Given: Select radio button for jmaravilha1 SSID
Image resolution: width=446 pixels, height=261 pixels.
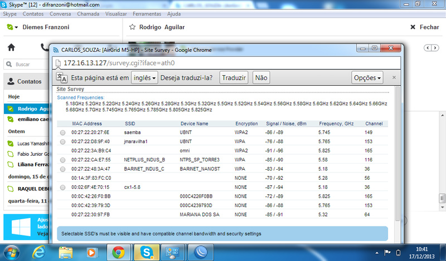Looking at the screenshot, I should [x=62, y=142].
